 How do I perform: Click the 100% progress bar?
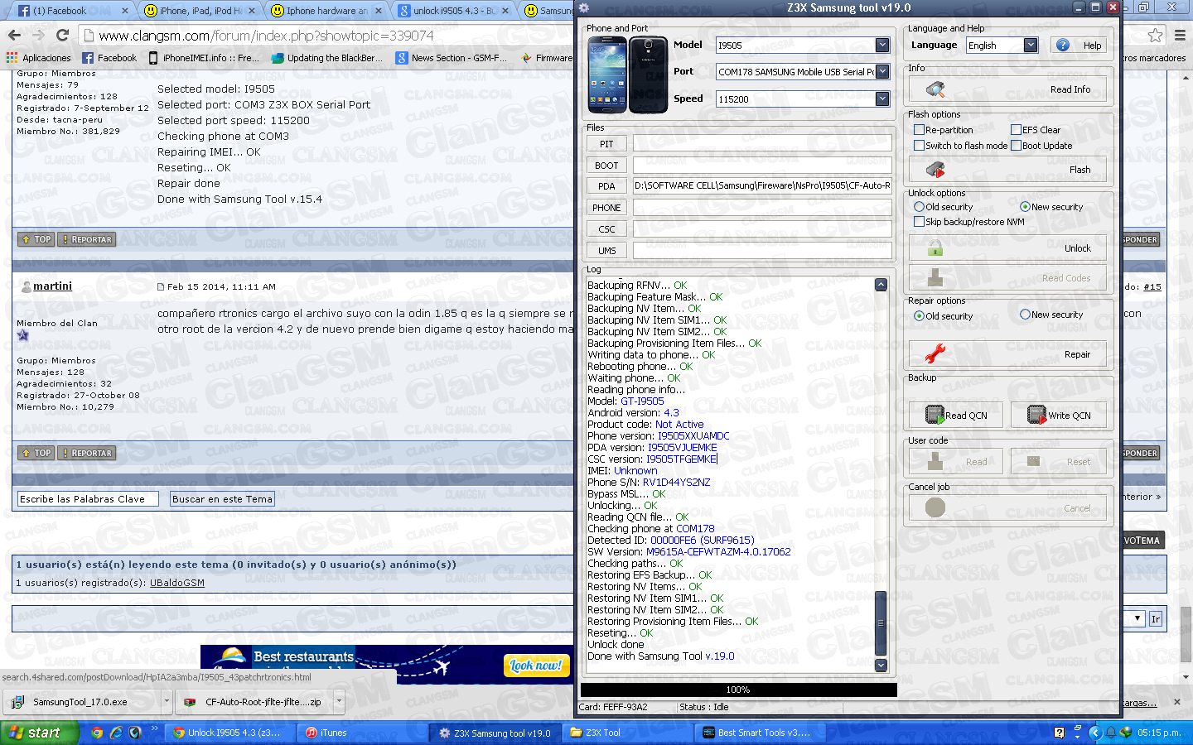(738, 690)
